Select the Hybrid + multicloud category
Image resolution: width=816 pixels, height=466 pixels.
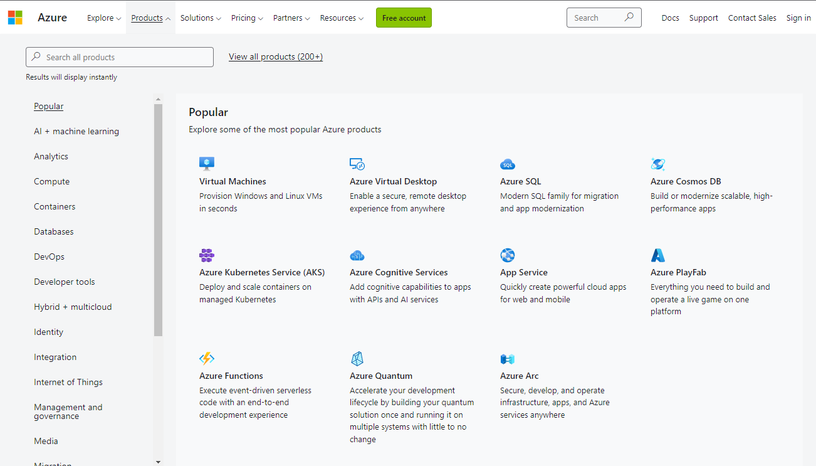click(x=73, y=307)
